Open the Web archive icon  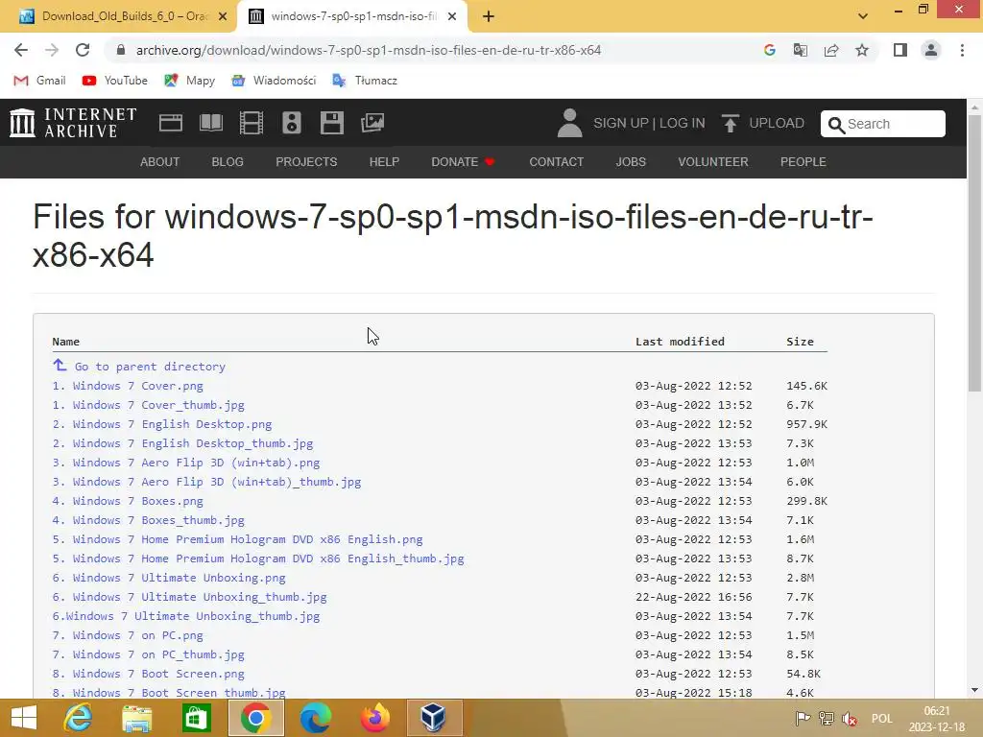coord(171,123)
